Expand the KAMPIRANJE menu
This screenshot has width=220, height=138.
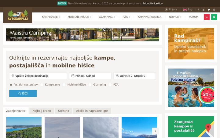51,17
